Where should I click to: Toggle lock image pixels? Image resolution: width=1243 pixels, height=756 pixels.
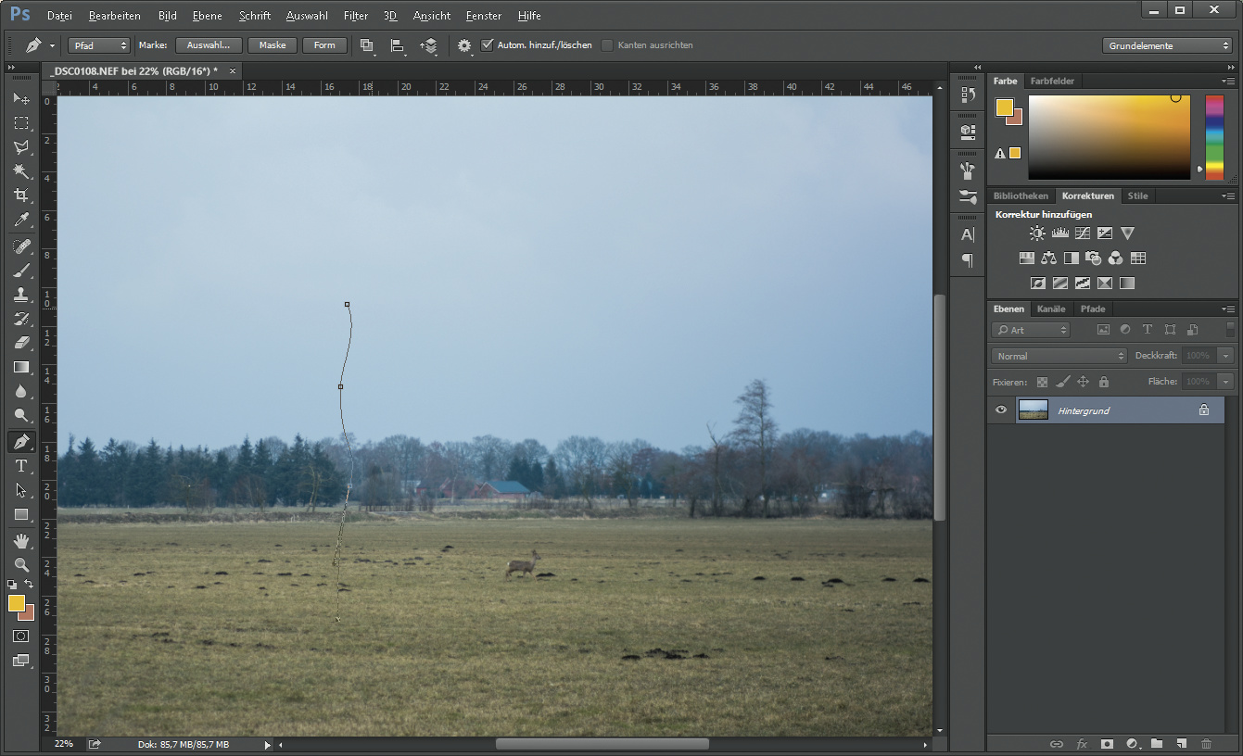(1062, 382)
